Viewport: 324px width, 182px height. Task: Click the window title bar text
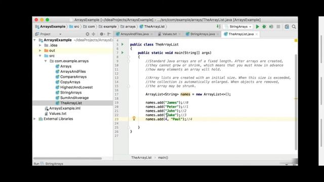168,20
